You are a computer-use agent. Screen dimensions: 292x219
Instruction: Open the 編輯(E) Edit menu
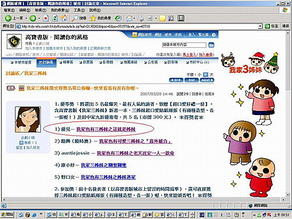point(25,10)
